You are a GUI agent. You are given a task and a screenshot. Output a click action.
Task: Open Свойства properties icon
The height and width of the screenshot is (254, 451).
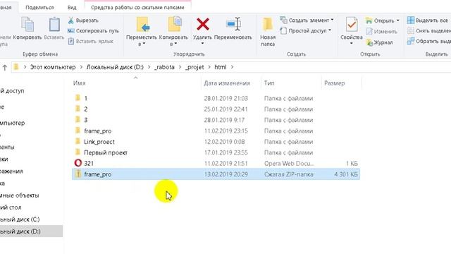click(352, 25)
